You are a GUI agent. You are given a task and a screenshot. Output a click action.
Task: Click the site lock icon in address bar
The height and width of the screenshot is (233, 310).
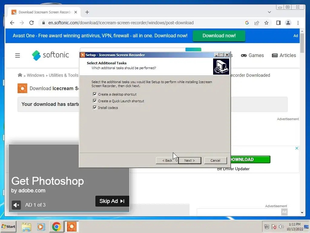click(44, 23)
